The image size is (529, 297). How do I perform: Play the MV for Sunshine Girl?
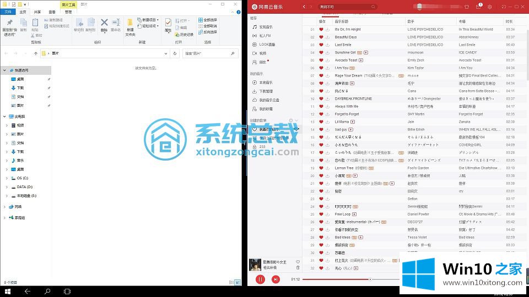click(x=366, y=53)
